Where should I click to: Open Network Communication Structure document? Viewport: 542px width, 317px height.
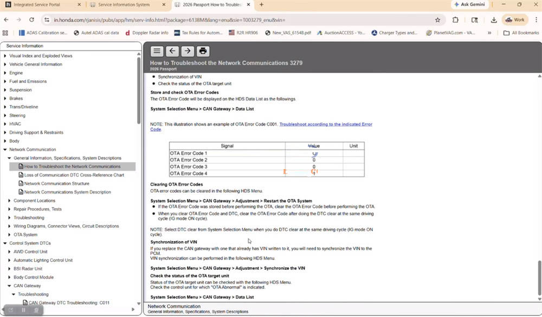click(x=57, y=184)
